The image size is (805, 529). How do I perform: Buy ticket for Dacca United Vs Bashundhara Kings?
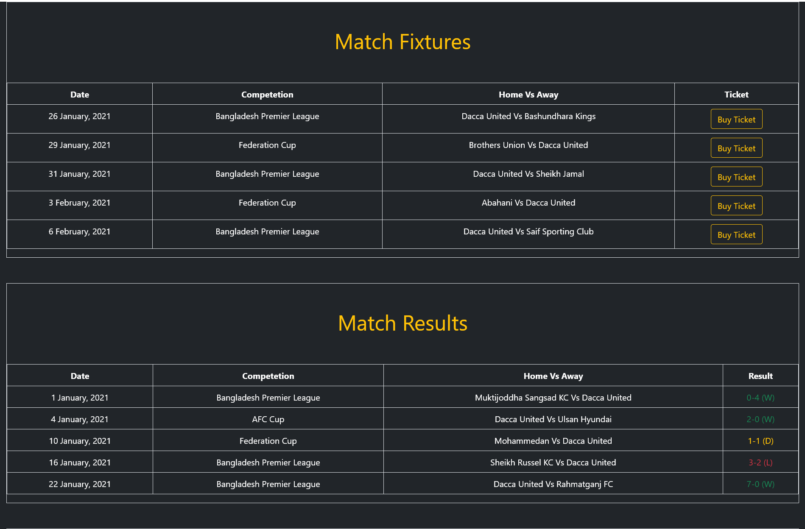(736, 119)
